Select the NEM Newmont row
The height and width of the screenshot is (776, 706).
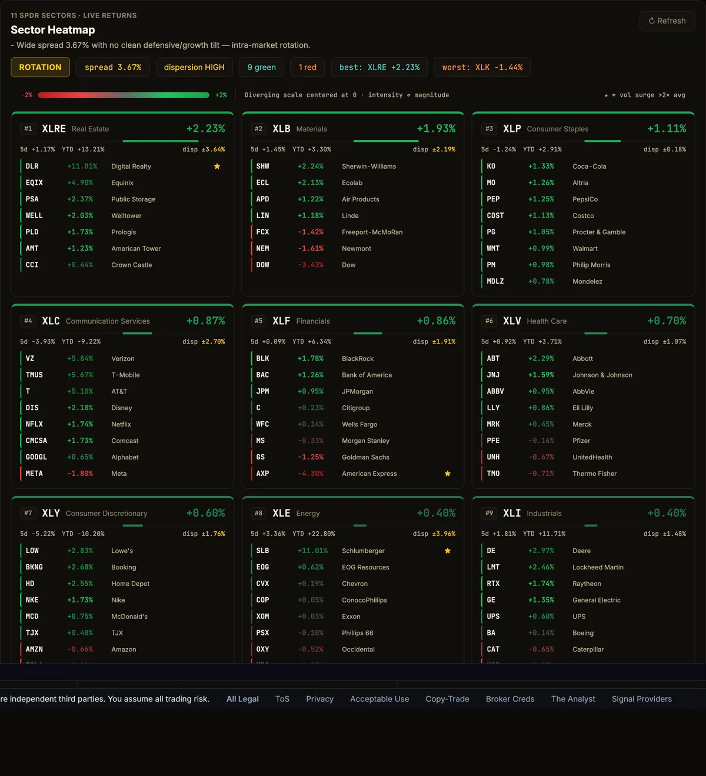point(353,249)
